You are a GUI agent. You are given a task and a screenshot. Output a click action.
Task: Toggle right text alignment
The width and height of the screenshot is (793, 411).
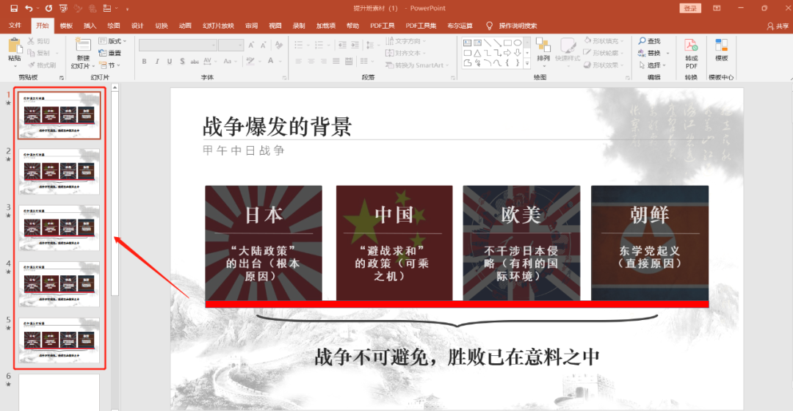[x=324, y=61]
